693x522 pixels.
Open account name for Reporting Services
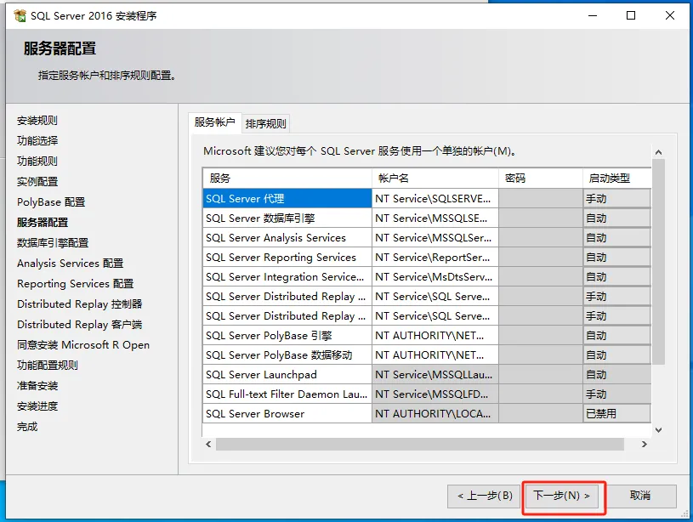(x=435, y=257)
